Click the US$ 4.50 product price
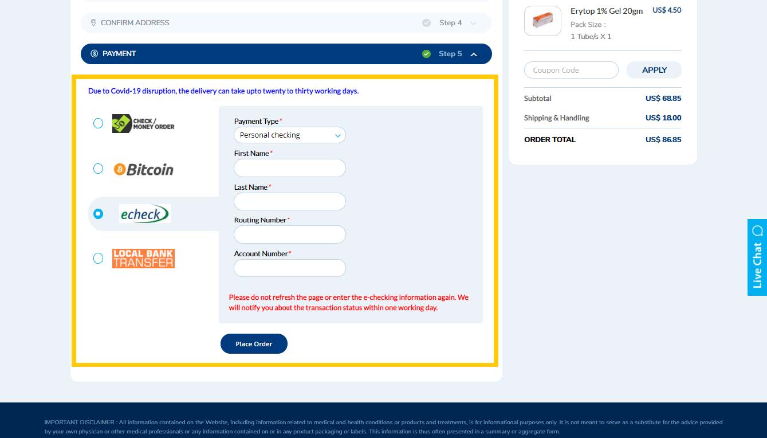The height and width of the screenshot is (438, 767). coord(667,10)
